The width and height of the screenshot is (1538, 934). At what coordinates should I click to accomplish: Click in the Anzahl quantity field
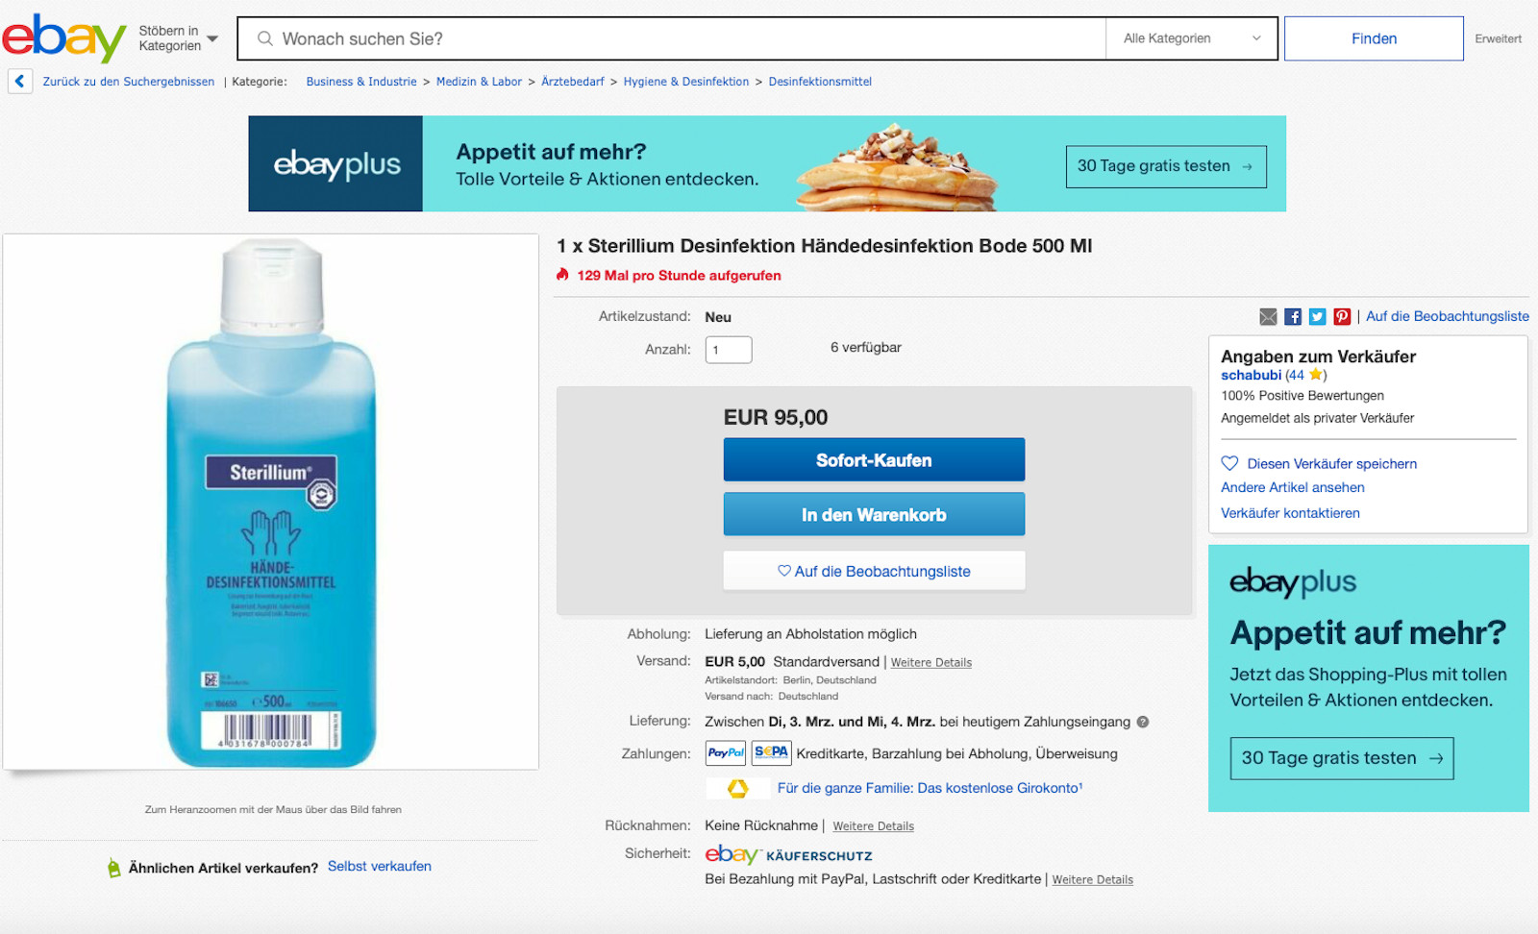click(x=728, y=350)
